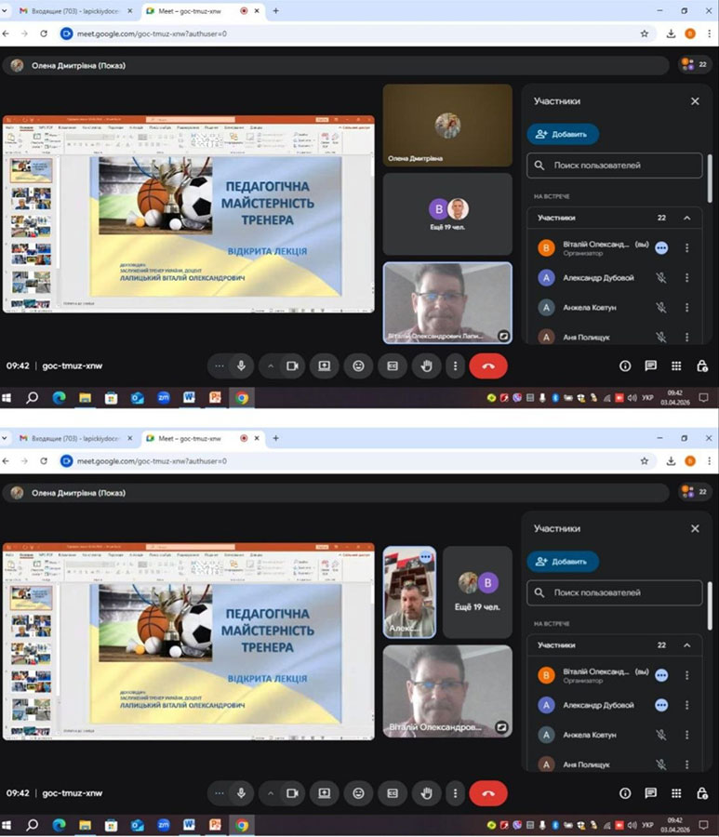Open host controls lock icon, top screenshot
Image resolution: width=719 pixels, height=837 pixels.
pos(702,366)
